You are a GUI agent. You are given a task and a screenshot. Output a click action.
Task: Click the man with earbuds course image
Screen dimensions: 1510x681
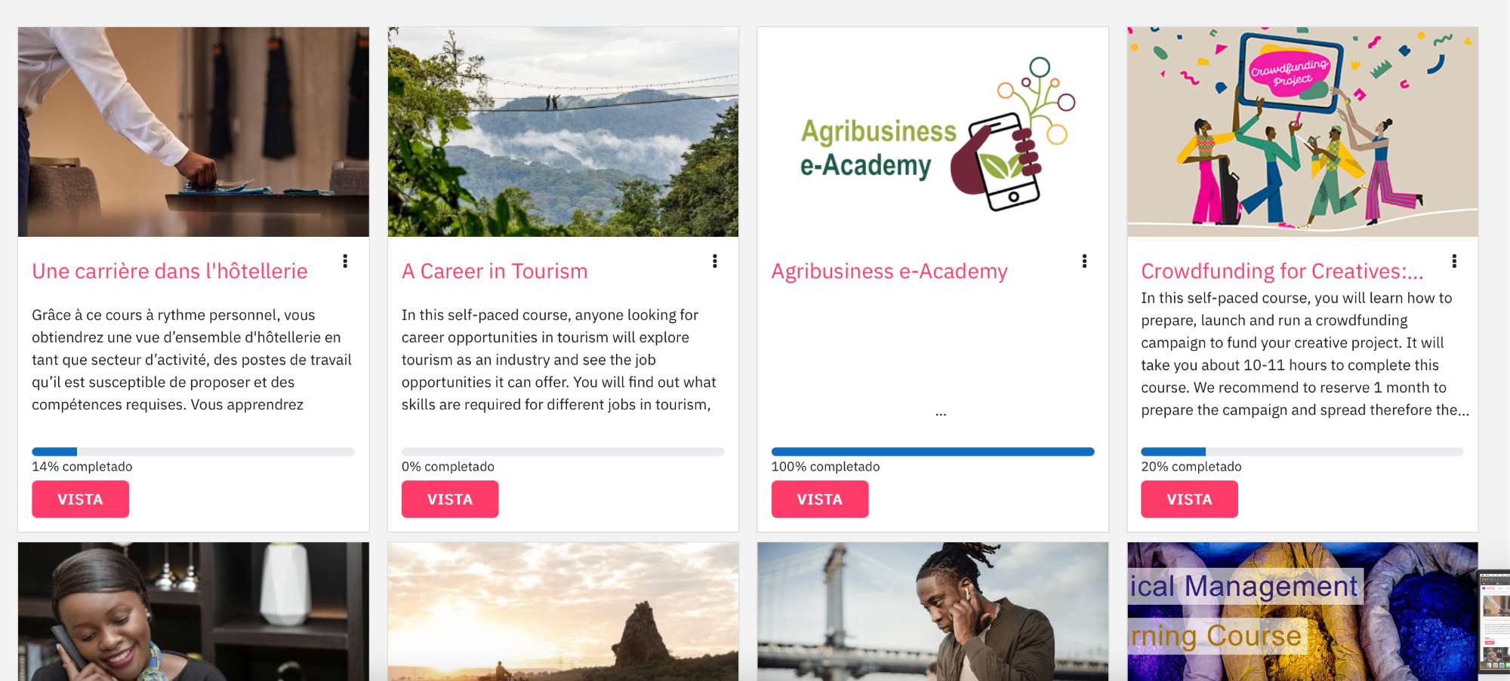[933, 612]
